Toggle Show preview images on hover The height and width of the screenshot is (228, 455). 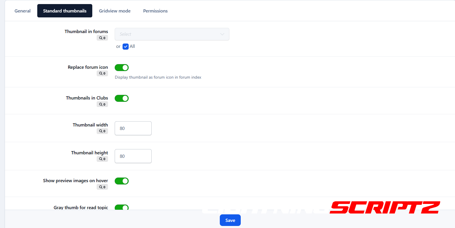(122, 181)
